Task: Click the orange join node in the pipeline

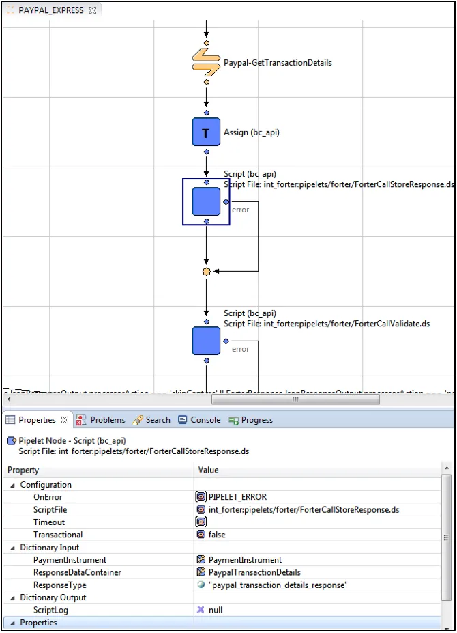Action: tap(207, 271)
